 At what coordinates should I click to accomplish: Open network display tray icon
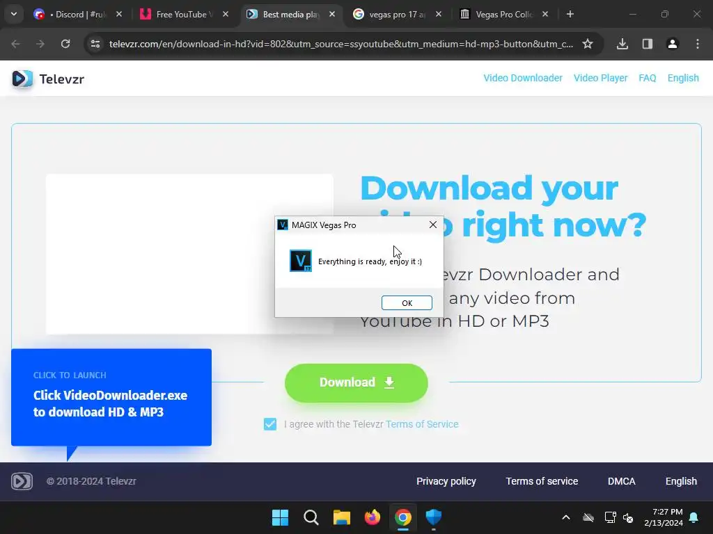click(610, 517)
